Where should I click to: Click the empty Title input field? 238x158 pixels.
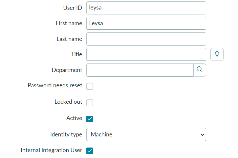(x=146, y=54)
